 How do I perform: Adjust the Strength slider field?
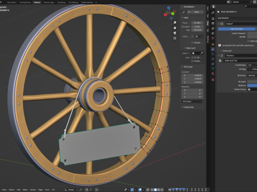[x=252, y=82]
